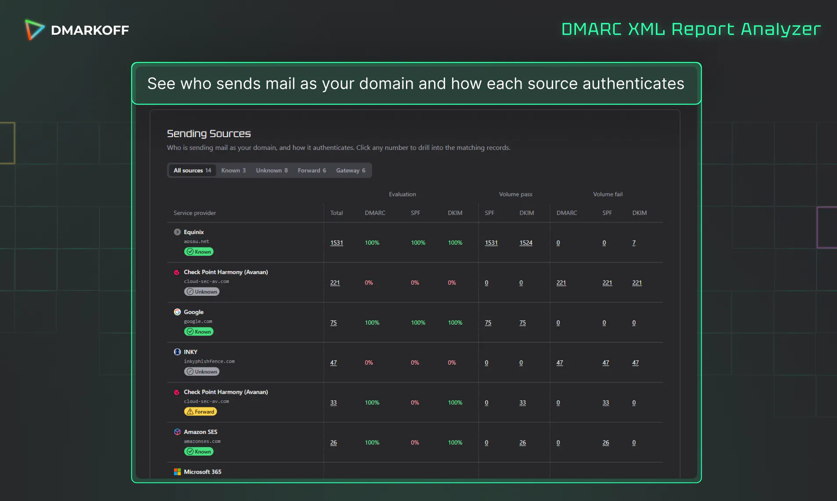Click the Service provider column header

pos(195,213)
